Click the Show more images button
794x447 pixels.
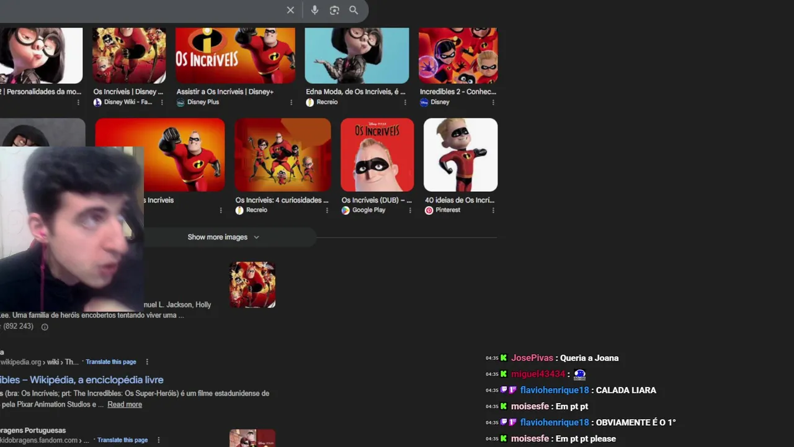(223, 237)
